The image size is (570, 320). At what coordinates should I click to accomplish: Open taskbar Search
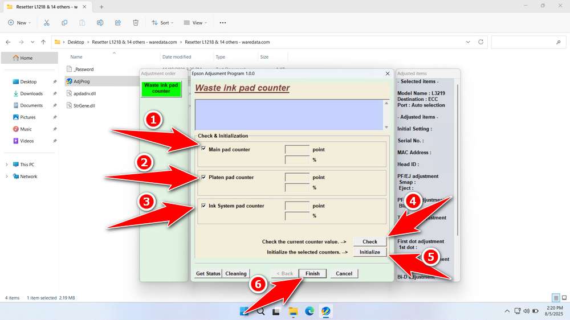260,311
